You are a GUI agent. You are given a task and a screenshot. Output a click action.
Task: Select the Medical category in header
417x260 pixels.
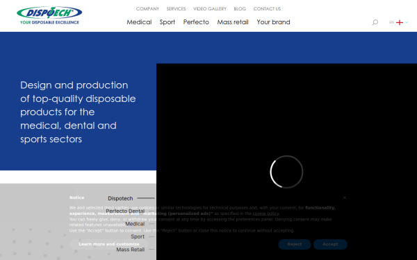pos(139,22)
